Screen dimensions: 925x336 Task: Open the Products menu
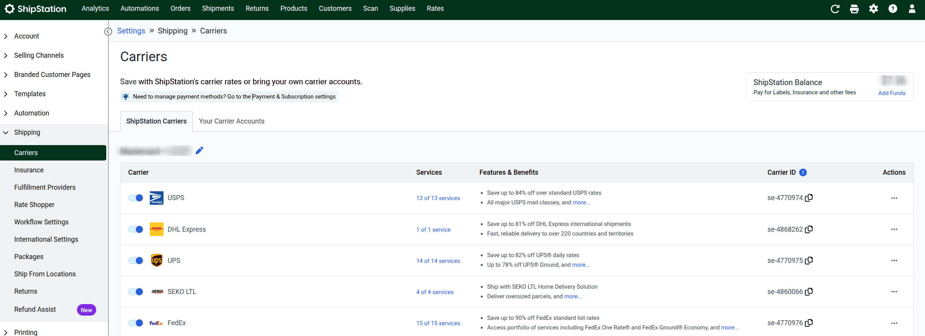tap(294, 8)
